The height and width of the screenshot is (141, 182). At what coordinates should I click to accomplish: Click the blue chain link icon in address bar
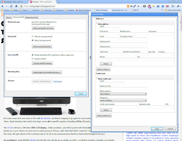tap(135, 6)
